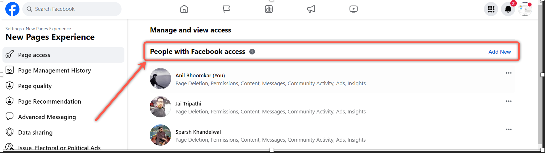Open the Video play icon
Image resolution: width=545 pixels, height=153 pixels.
[x=353, y=9]
